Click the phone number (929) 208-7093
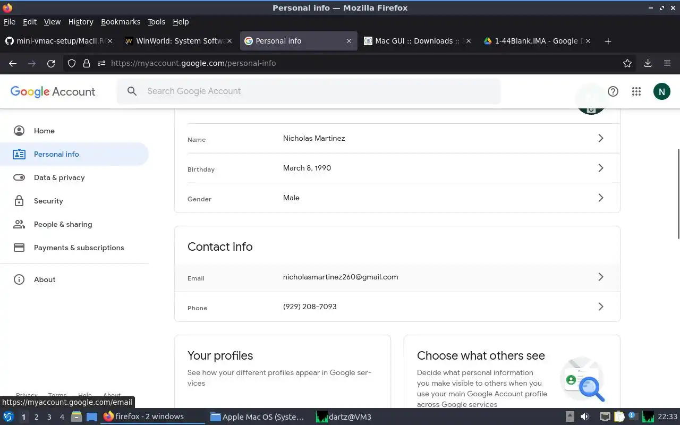The image size is (680, 425). point(310,307)
